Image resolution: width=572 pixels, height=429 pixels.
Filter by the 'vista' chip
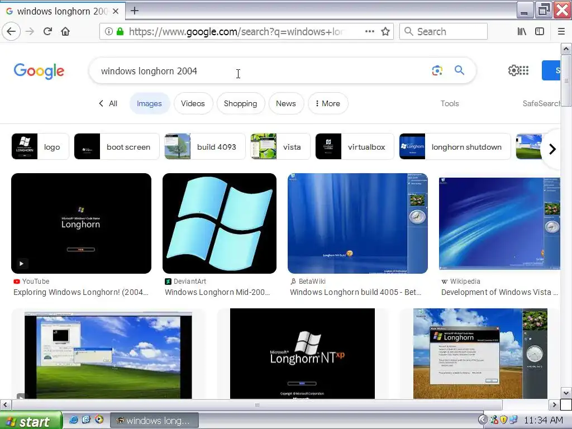(x=280, y=146)
